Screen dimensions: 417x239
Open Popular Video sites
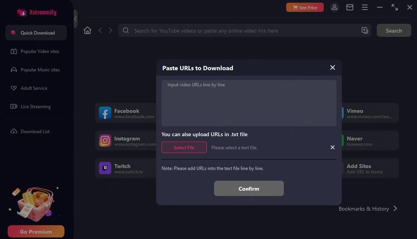tap(36, 51)
